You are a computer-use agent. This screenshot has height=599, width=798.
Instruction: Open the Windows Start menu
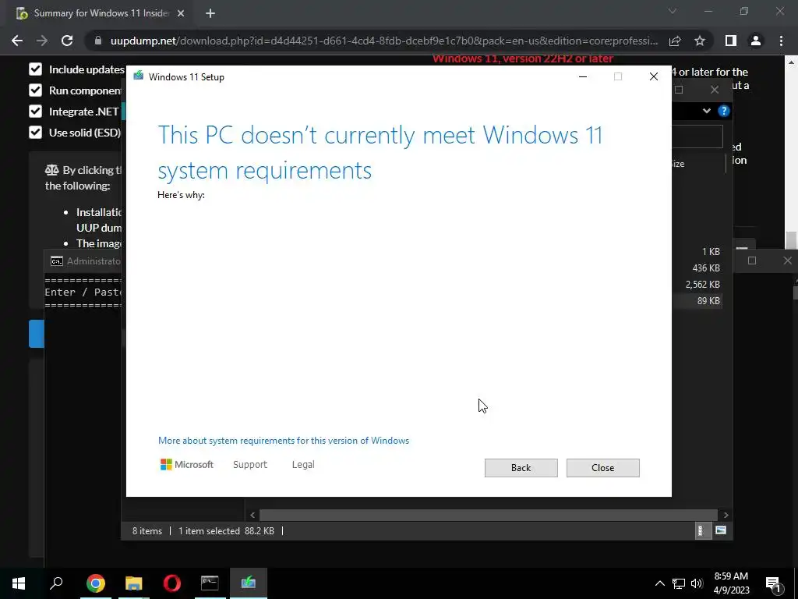(x=19, y=583)
